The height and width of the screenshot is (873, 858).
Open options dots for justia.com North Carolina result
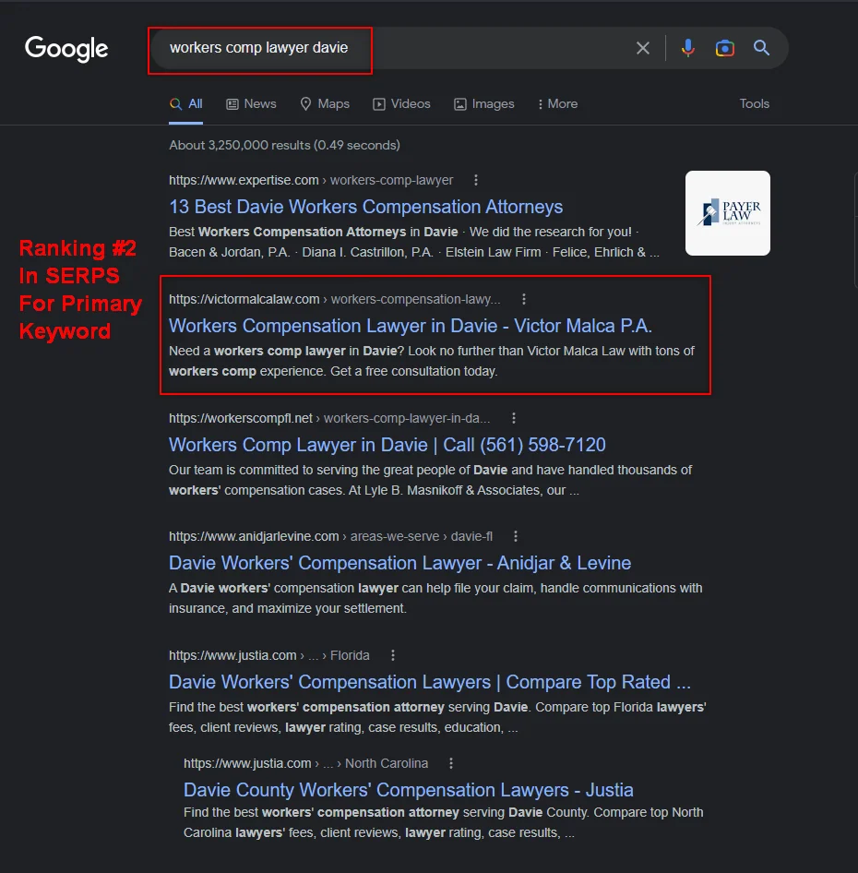(450, 763)
